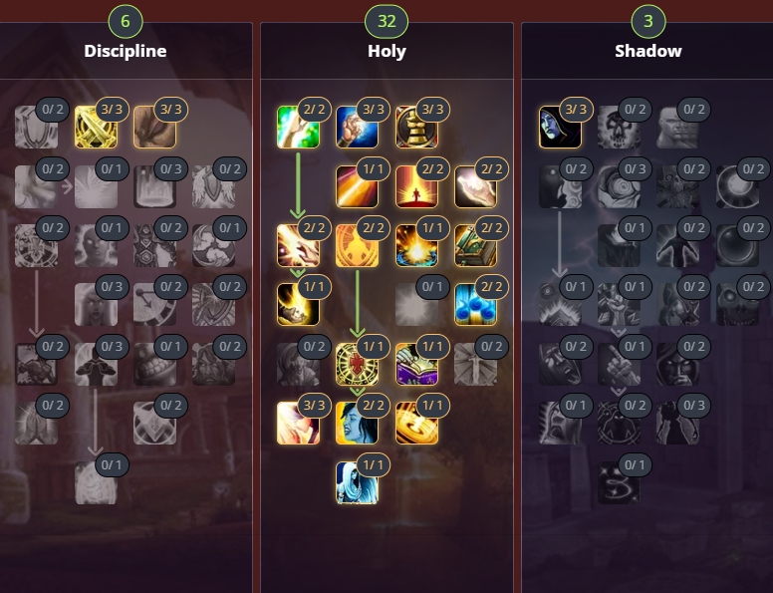Click the Power Word: Barrier talent icon
Screen dimensions: 773x593
click(x=96, y=482)
